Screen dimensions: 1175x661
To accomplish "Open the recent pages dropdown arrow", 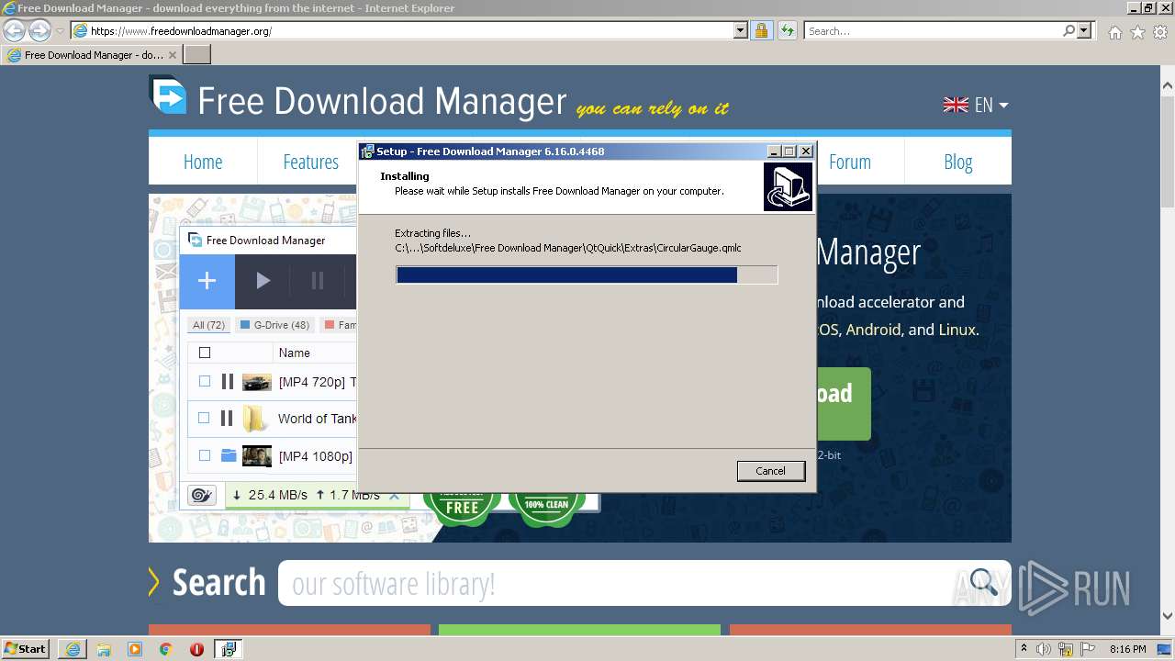I will pos(60,31).
